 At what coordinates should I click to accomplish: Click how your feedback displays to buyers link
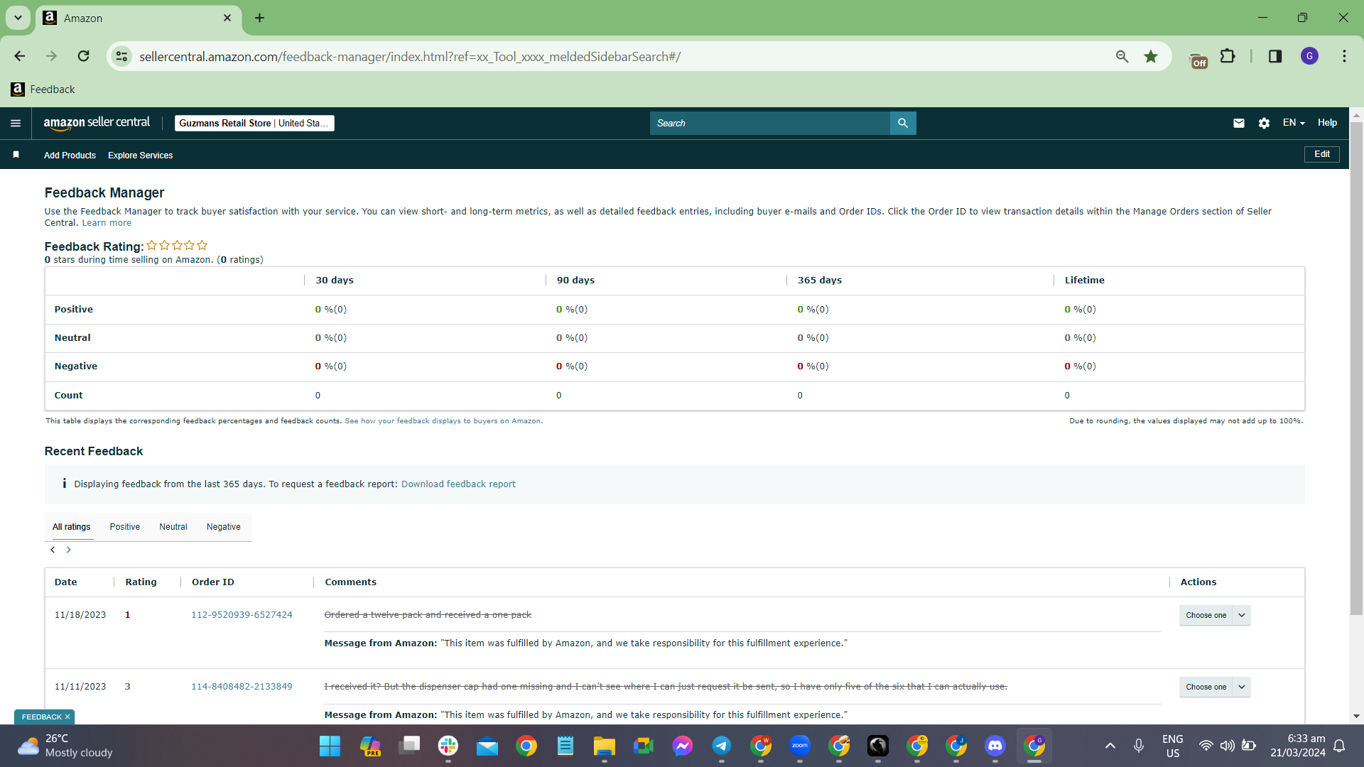click(x=443, y=421)
